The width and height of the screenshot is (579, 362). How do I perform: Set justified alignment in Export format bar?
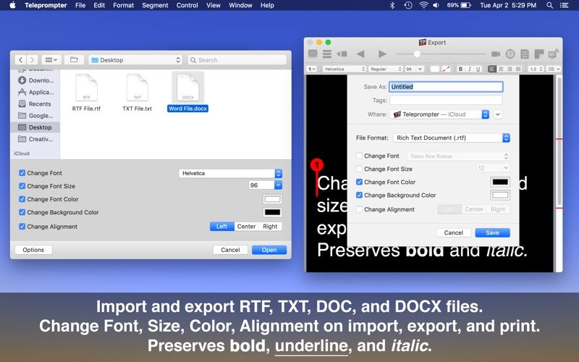[518, 69]
